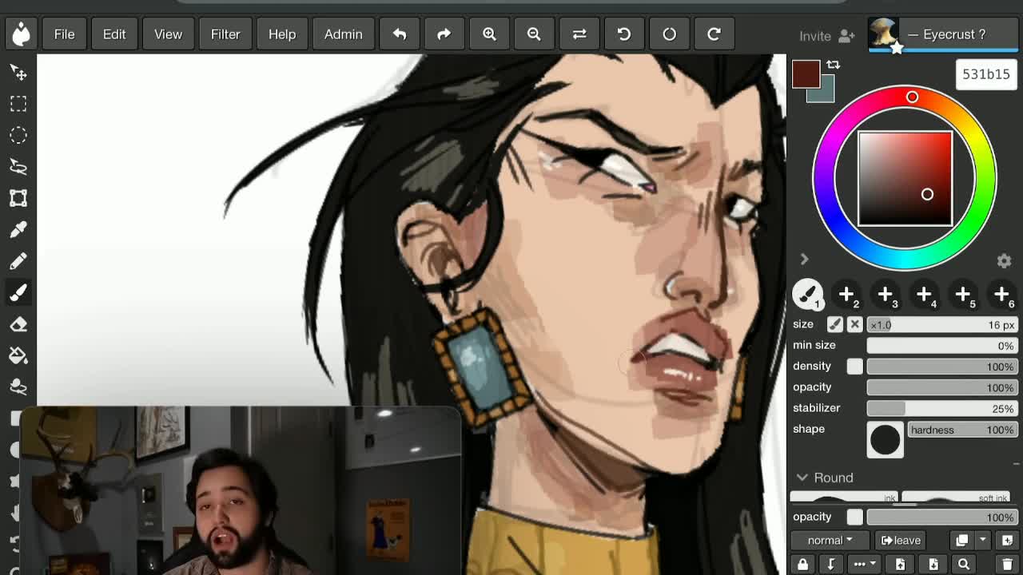Click the move-layer-up page icon
This screenshot has height=575, width=1023.
pyautogui.click(x=900, y=565)
